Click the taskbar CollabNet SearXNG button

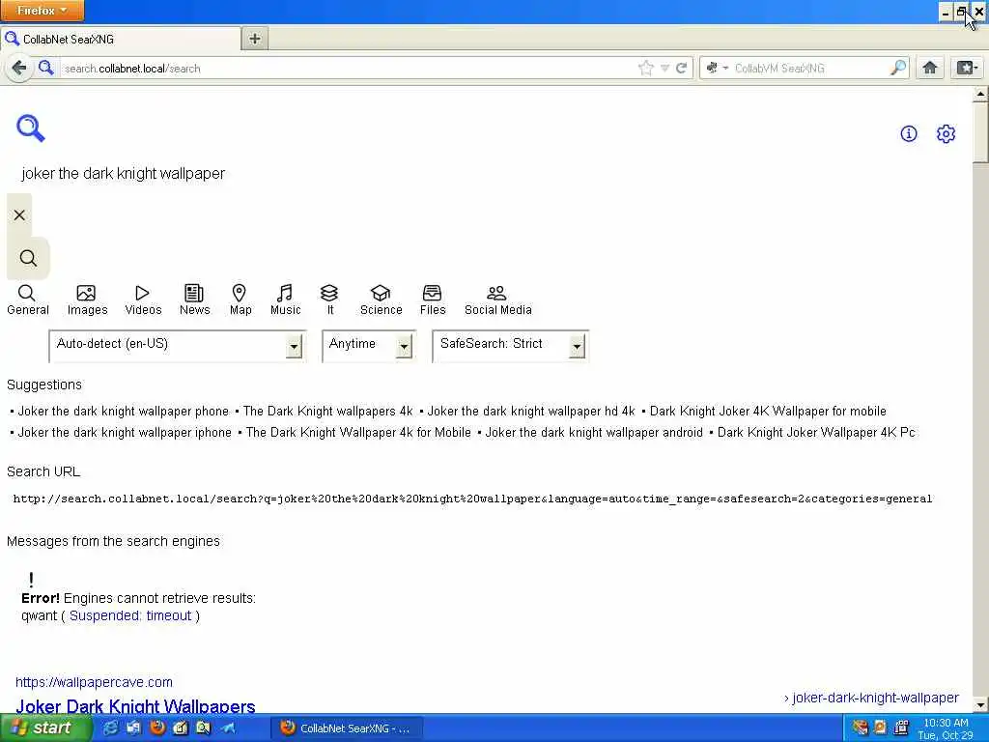pos(346,728)
